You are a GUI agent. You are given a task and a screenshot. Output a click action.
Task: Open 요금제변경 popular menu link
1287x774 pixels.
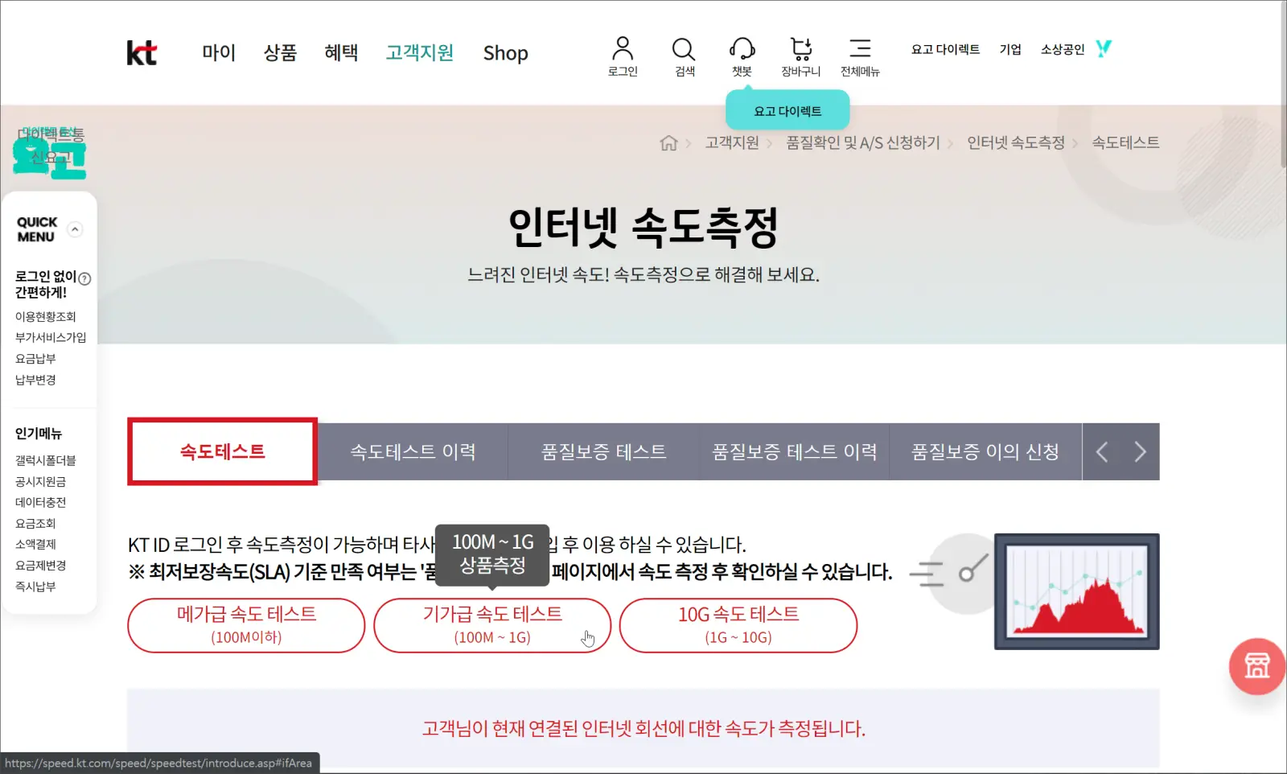point(40,565)
